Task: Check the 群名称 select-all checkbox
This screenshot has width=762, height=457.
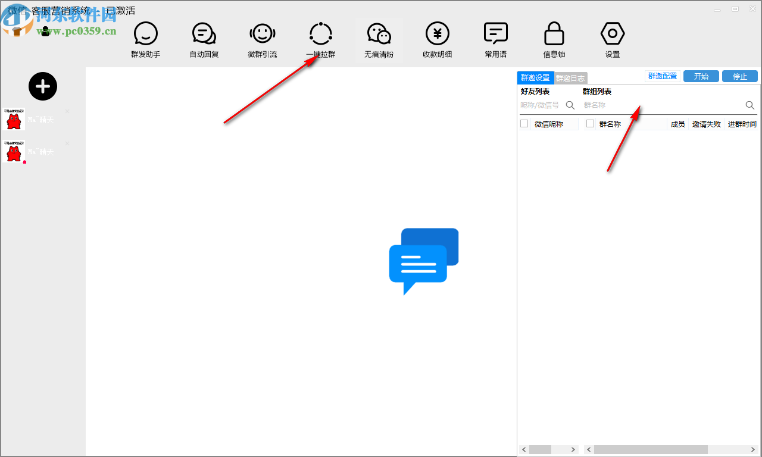Action: (x=591, y=124)
